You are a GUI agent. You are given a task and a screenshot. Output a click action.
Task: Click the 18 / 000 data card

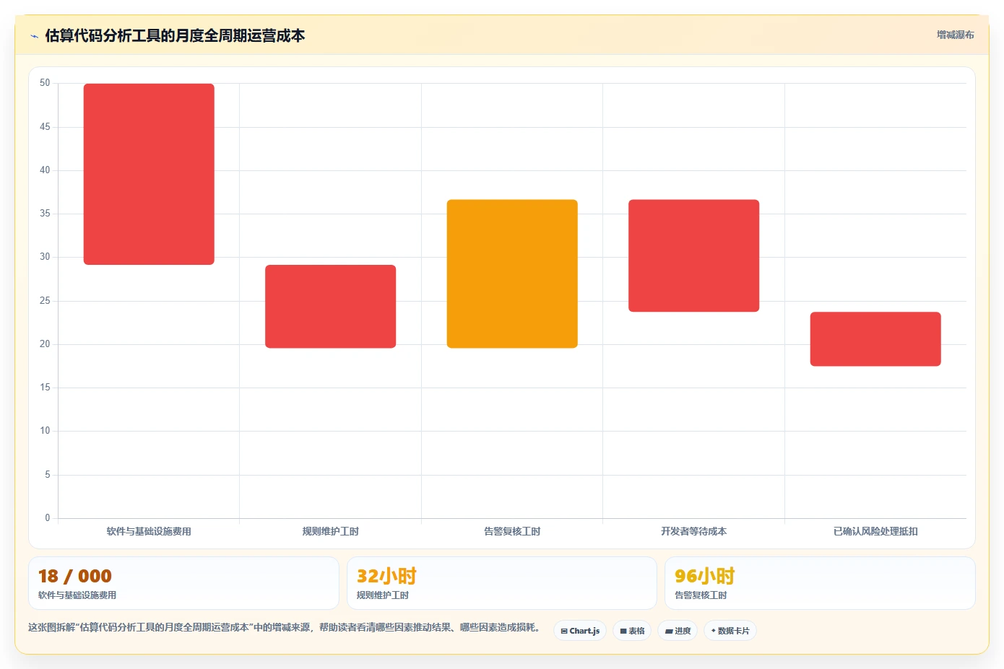click(183, 583)
